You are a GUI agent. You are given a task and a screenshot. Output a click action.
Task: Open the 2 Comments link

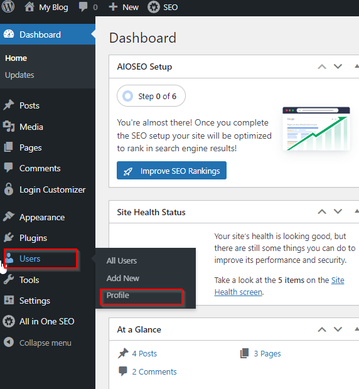(154, 371)
